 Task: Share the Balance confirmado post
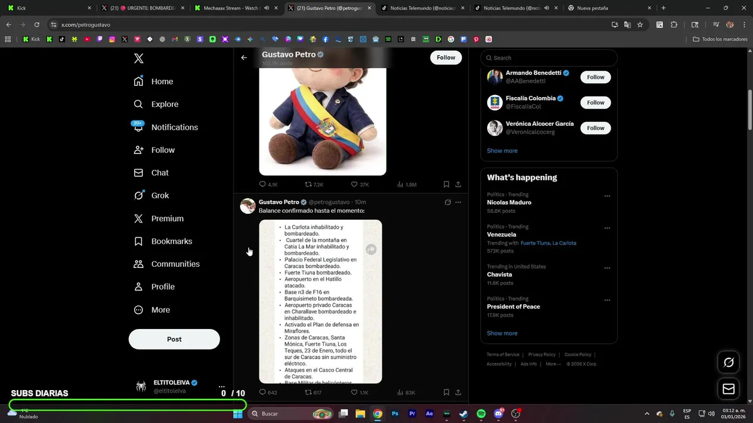point(458,392)
